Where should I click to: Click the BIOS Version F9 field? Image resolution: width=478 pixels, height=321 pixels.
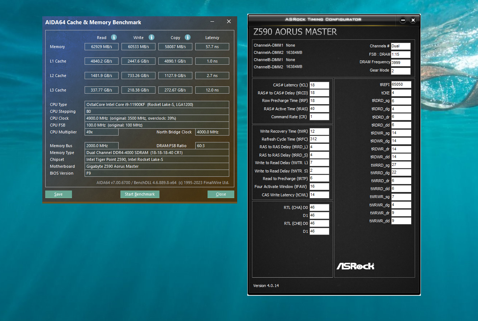pos(157,173)
